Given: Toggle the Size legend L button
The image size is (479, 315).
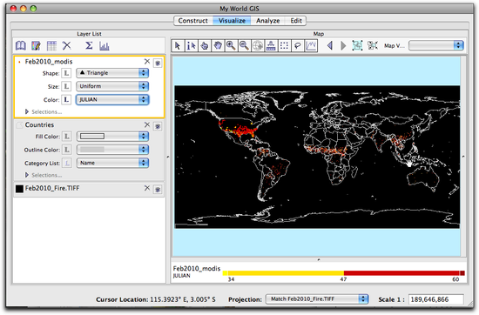Looking at the screenshot, I should point(66,86).
